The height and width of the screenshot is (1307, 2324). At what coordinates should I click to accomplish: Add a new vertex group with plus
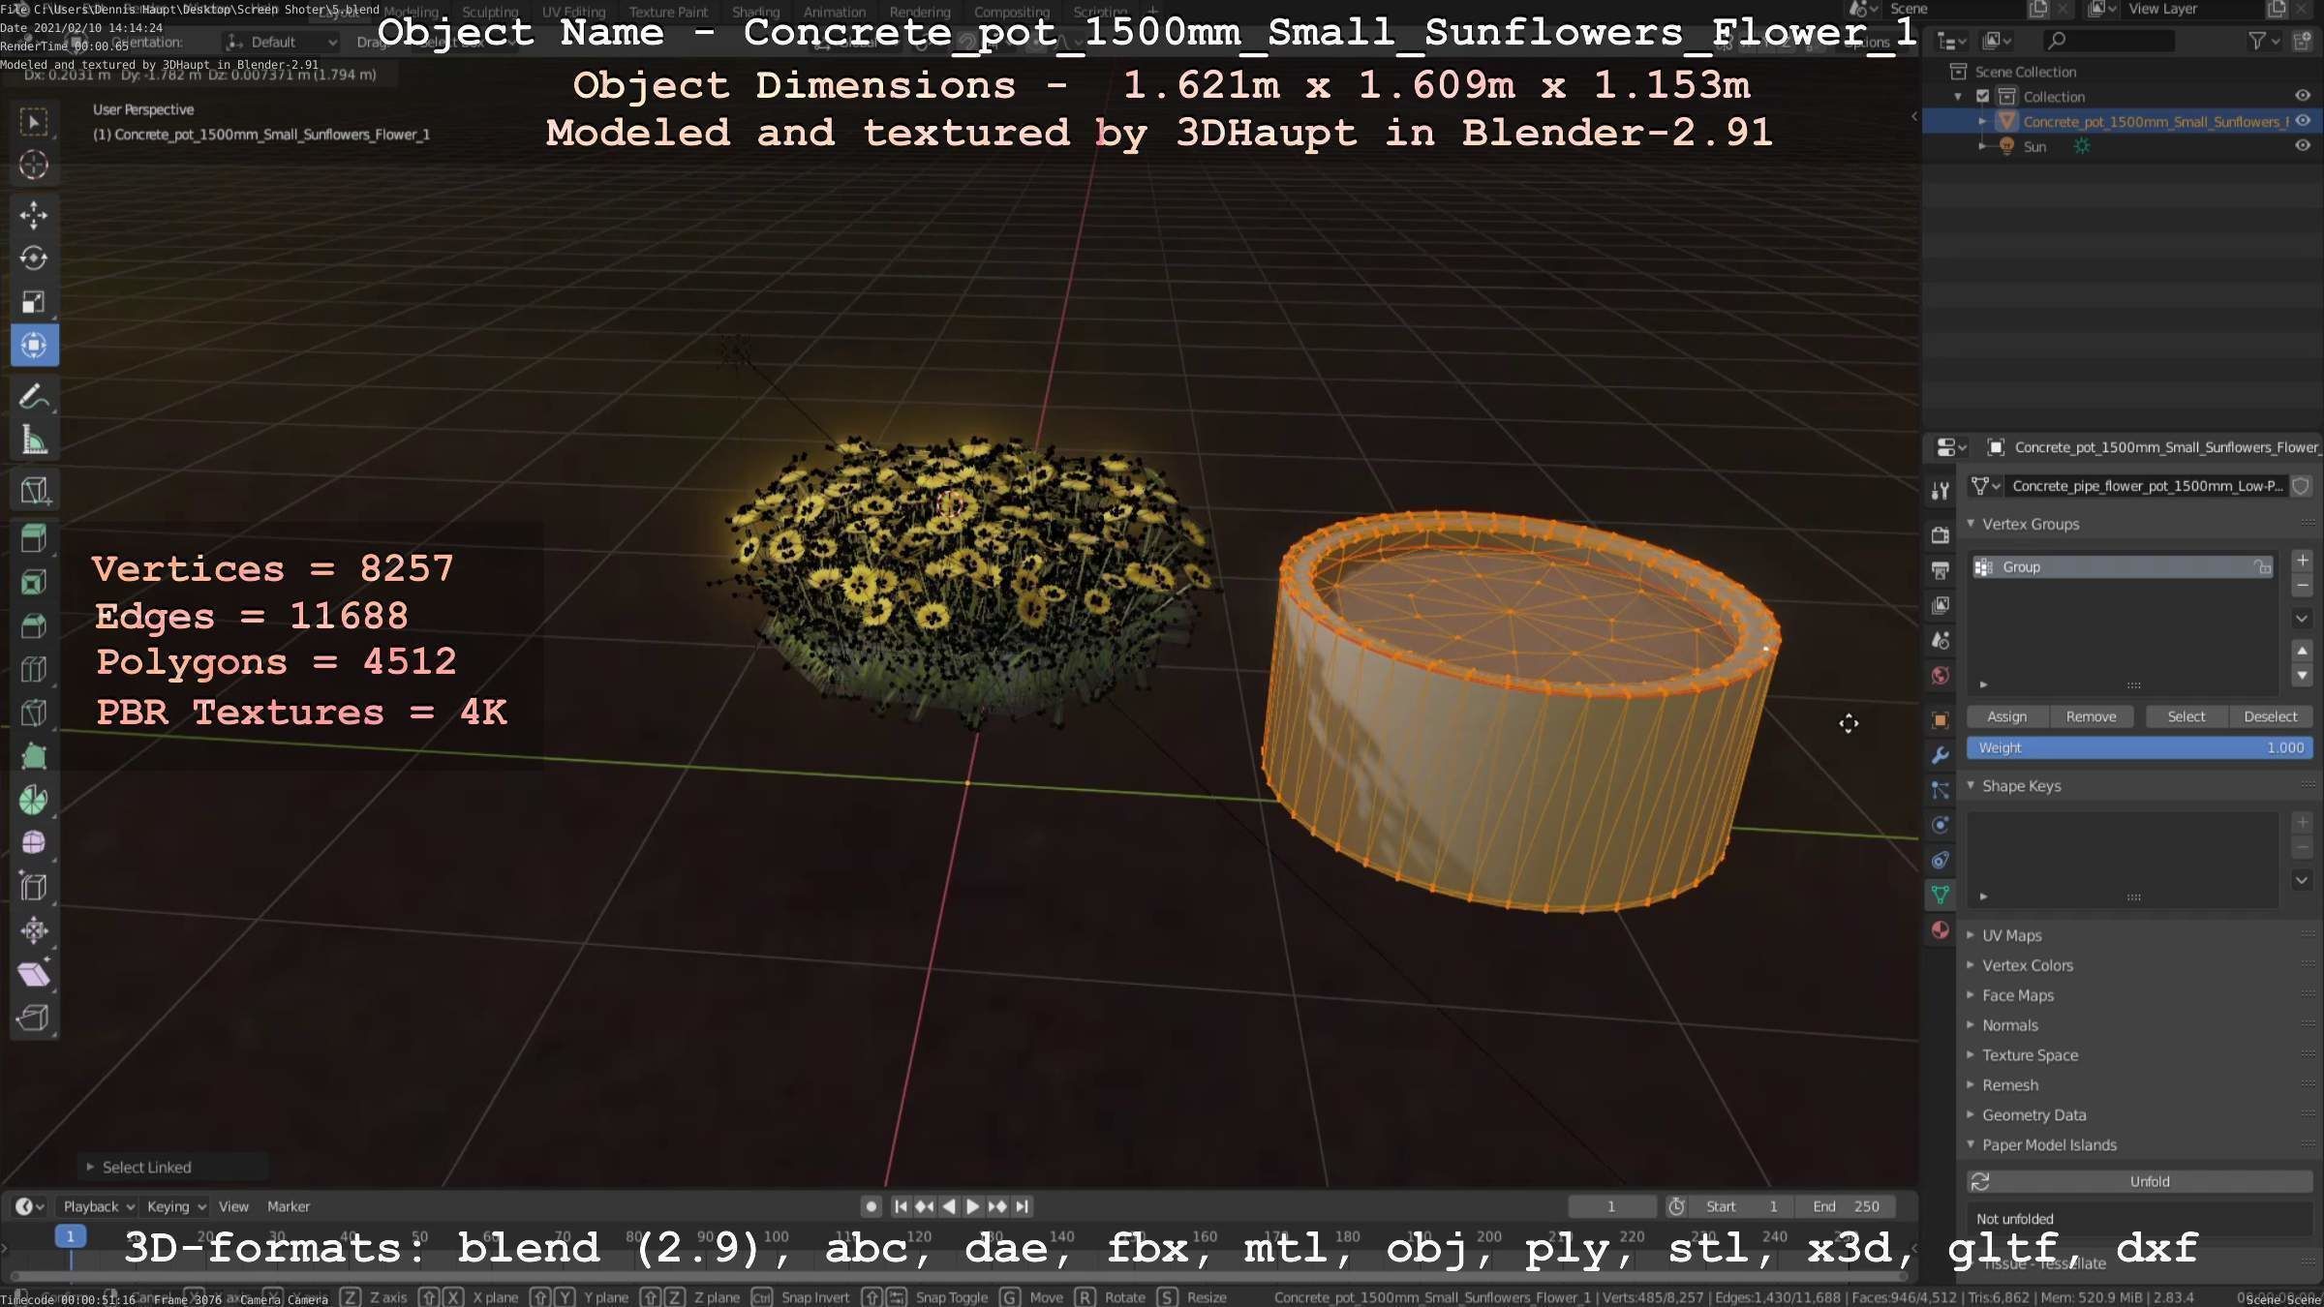tap(2302, 560)
